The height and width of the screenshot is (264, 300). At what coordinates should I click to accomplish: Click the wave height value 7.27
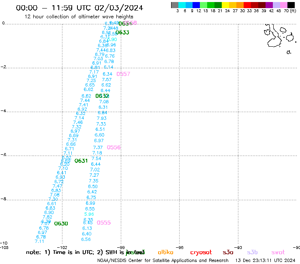click(x=94, y=175)
